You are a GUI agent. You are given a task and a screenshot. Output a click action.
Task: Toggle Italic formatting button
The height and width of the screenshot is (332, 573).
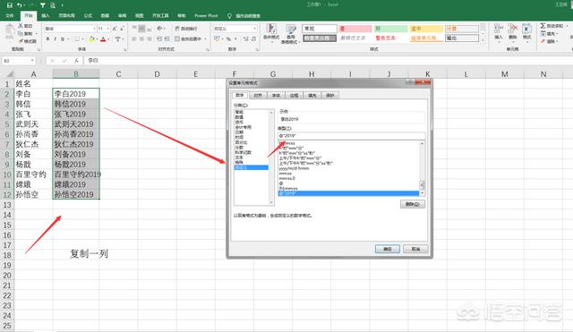click(56, 38)
